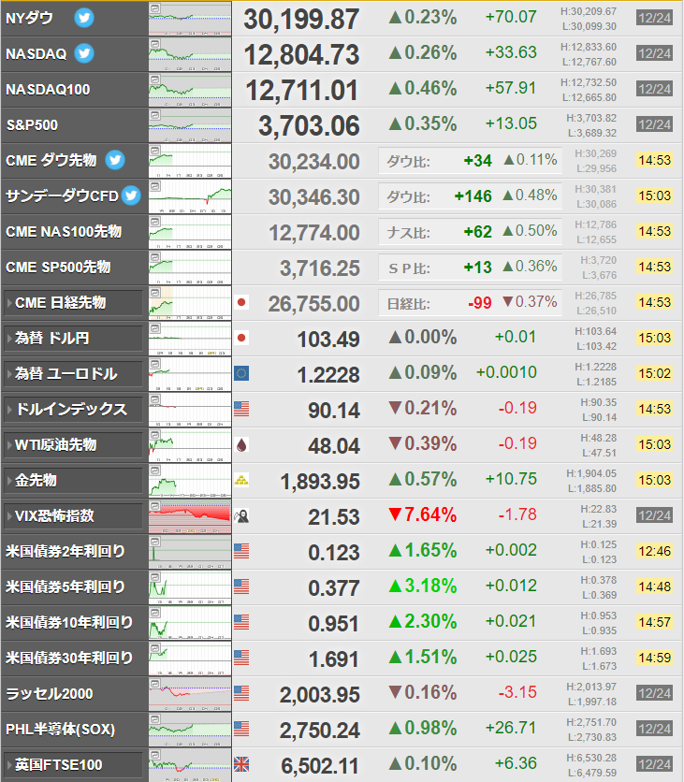Image resolution: width=684 pixels, height=782 pixels.
Task: Select the NASDAQ price 12,804.73
Action: tap(301, 55)
